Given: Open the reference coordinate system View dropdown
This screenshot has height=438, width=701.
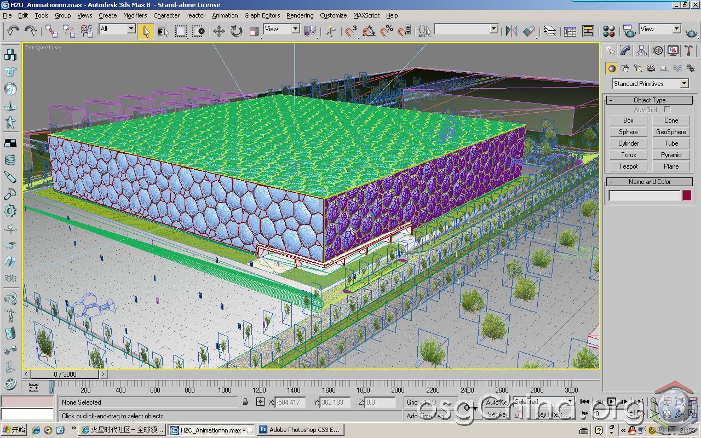Looking at the screenshot, I should 281,29.
